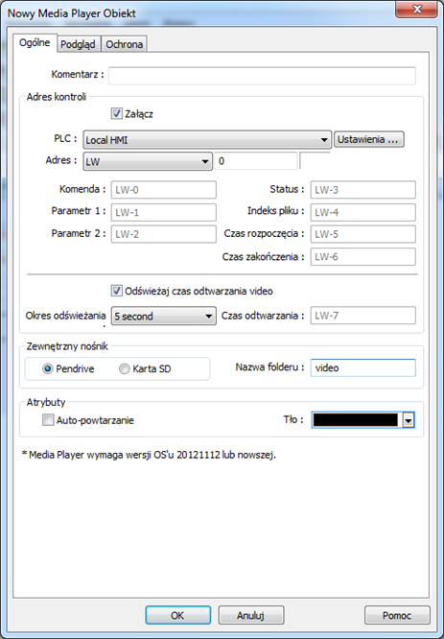Click the Czas zakończenia field LW-6
Image resolution: width=444 pixels, height=639 pixels.
coord(362,257)
